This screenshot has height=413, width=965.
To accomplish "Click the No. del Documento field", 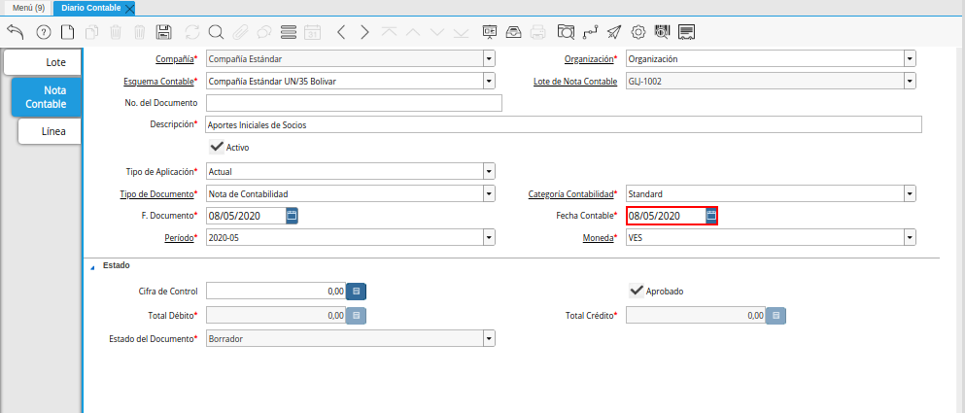I will point(354,103).
